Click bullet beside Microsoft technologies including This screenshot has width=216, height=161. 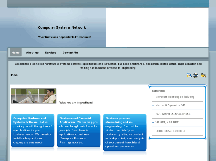(x=153, y=97)
